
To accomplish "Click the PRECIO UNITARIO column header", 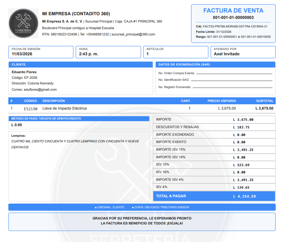I will tap(222, 101).
